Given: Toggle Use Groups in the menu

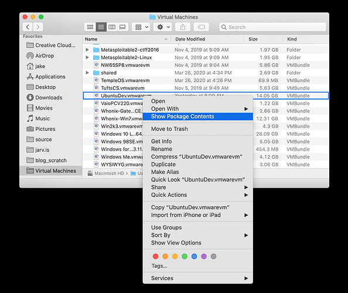Looking at the screenshot, I should (198, 227).
